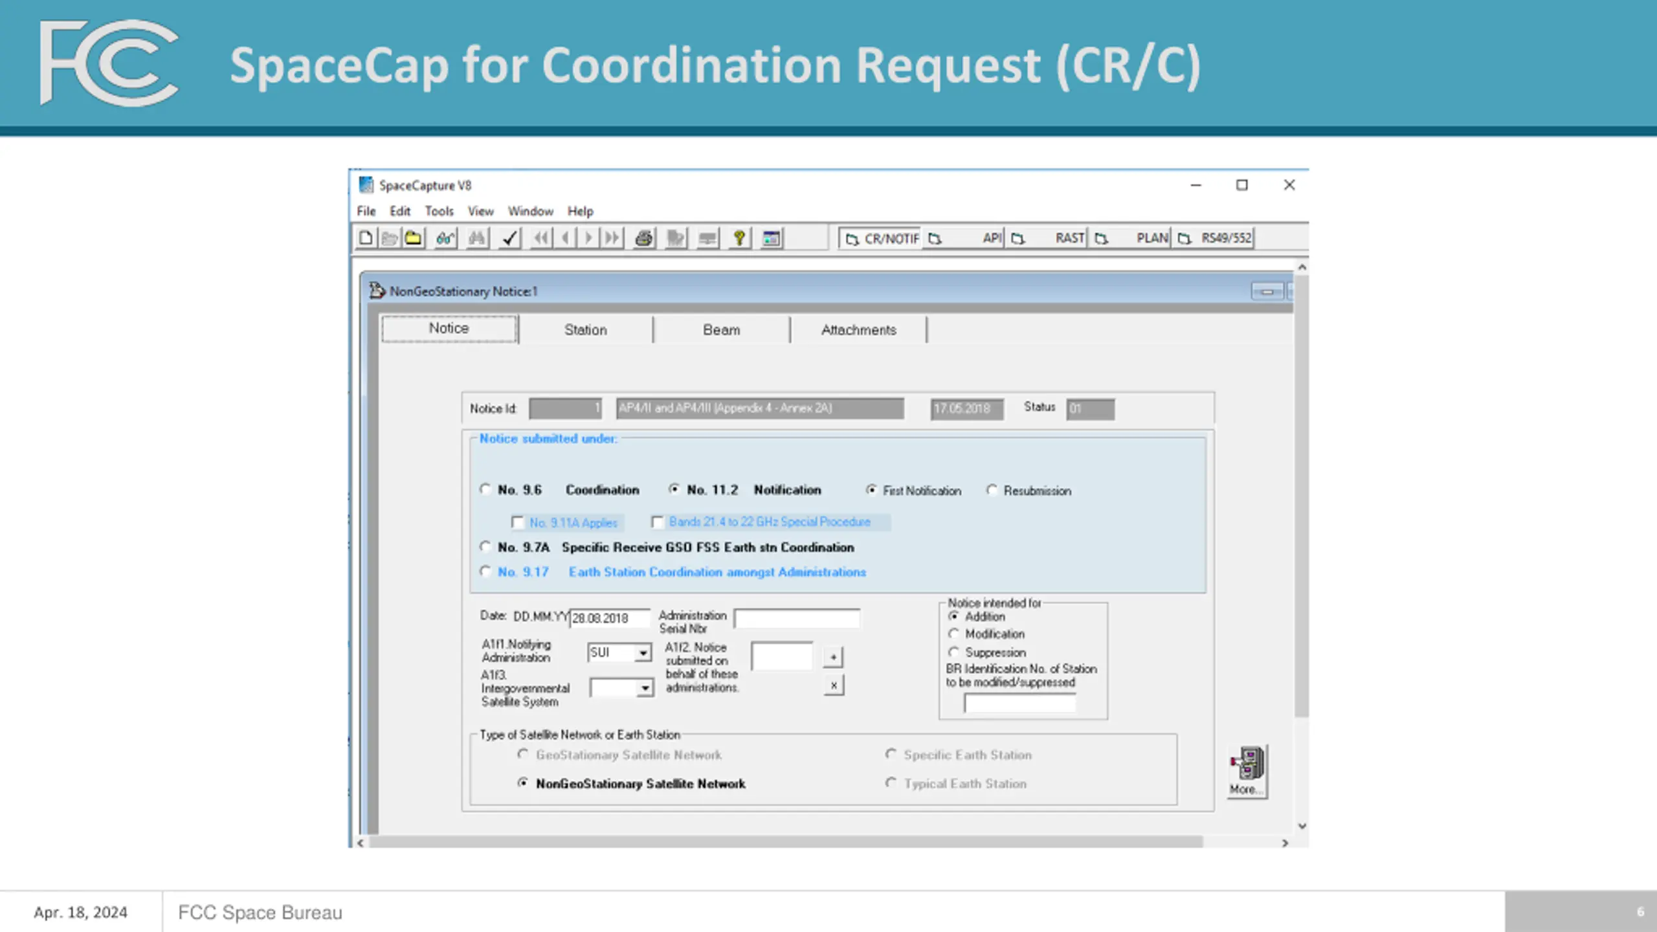The image size is (1657, 932).
Task: Click the submitted on behalf administrations field
Action: click(783, 656)
